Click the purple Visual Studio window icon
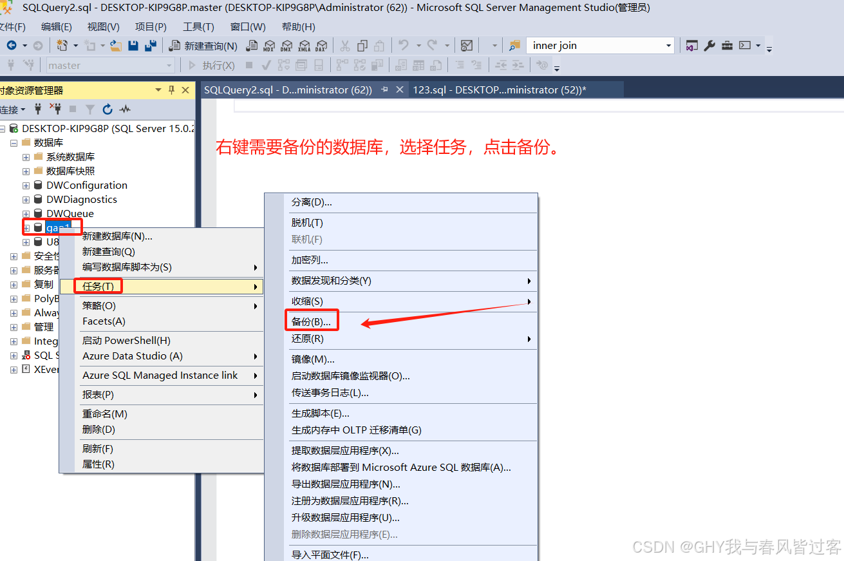The height and width of the screenshot is (561, 844). 692,46
